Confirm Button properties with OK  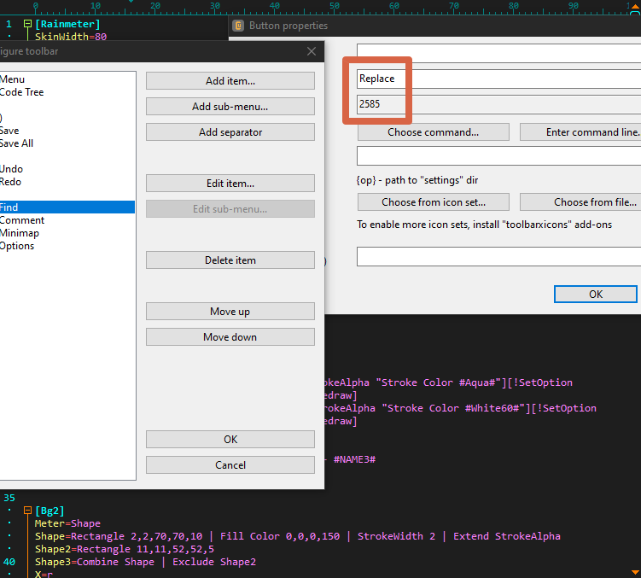click(595, 294)
